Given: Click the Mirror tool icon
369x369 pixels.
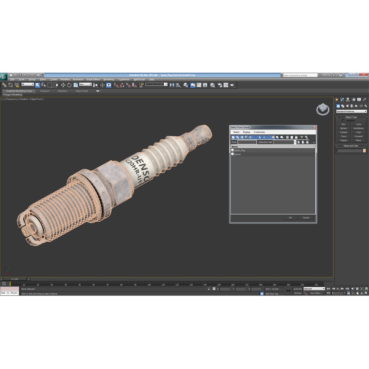Looking at the screenshot, I should pyautogui.click(x=172, y=85).
